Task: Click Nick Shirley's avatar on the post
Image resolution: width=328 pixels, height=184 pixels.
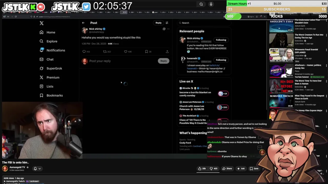Action: click(x=85, y=30)
